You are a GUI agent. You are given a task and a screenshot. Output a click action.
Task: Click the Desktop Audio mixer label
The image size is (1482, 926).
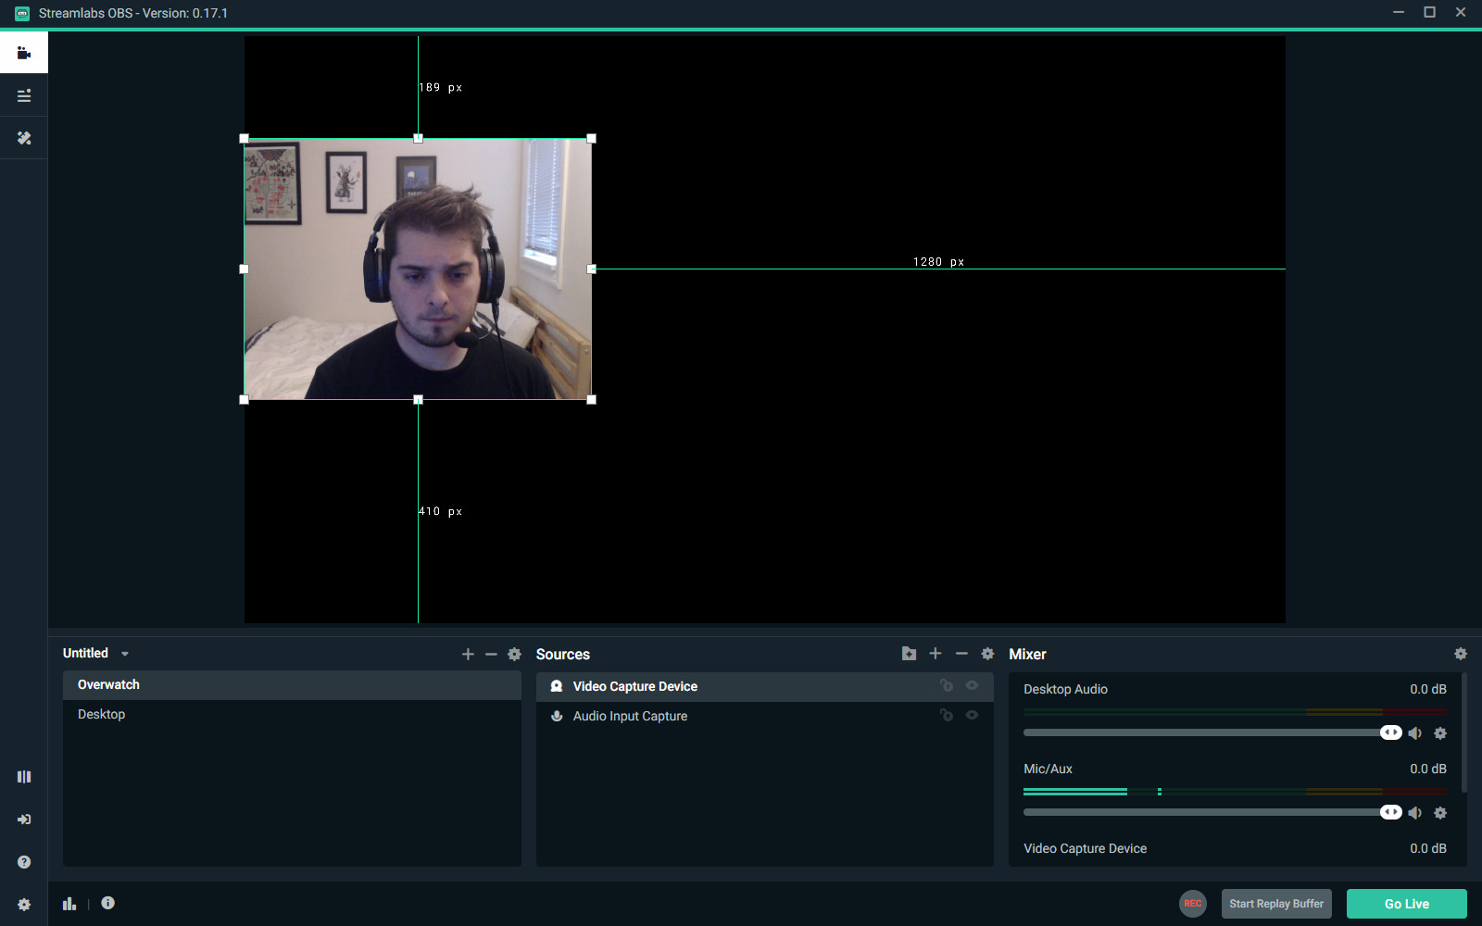coord(1065,690)
